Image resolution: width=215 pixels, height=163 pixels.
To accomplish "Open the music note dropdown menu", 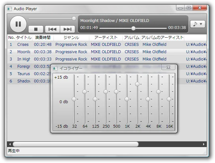I will click(x=197, y=24).
